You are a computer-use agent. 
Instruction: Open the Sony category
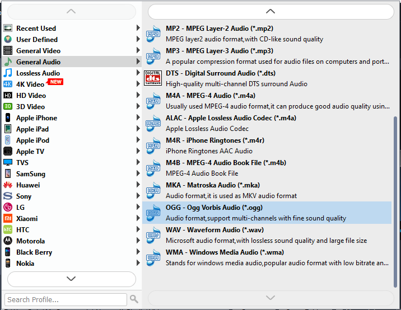72,196
